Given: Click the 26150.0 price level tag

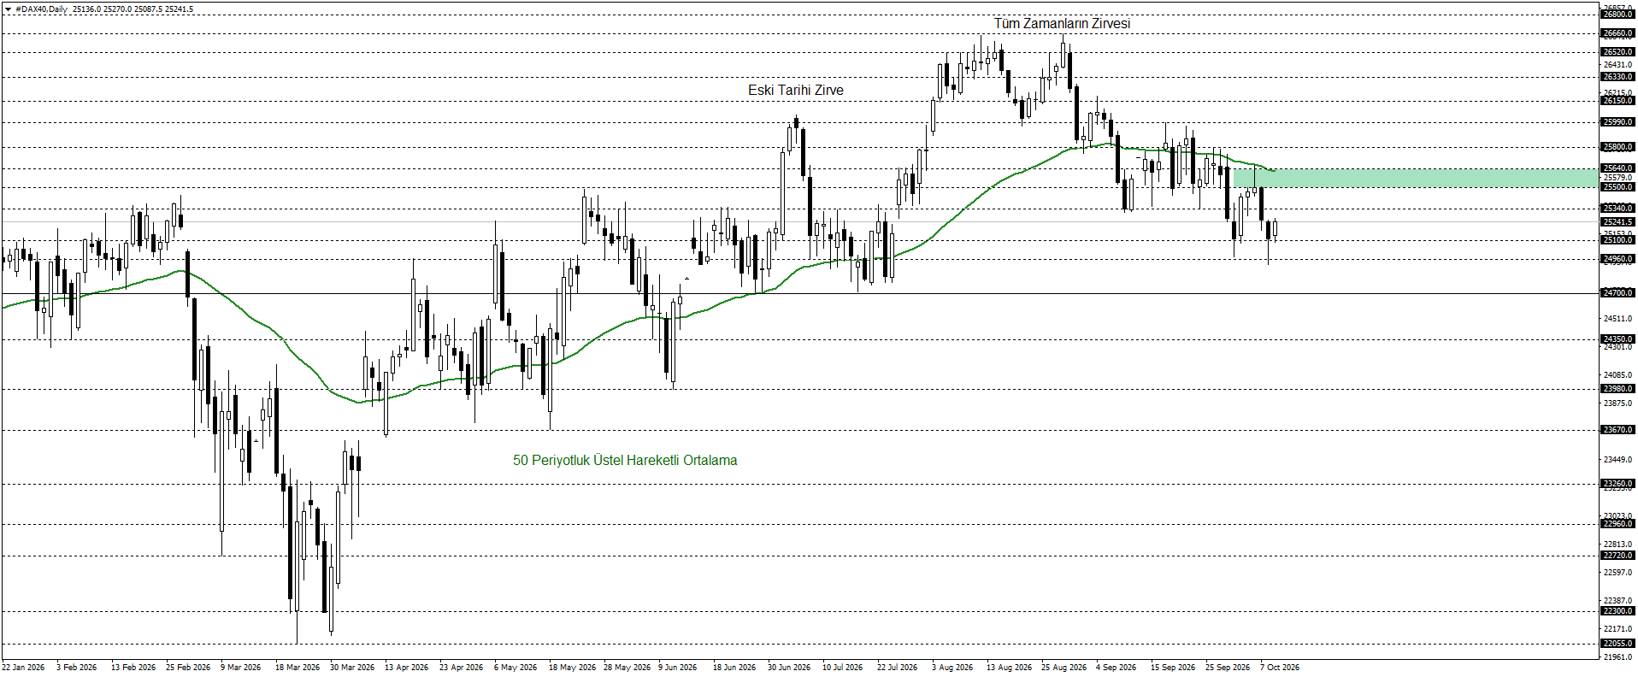Looking at the screenshot, I should click(x=1617, y=101).
